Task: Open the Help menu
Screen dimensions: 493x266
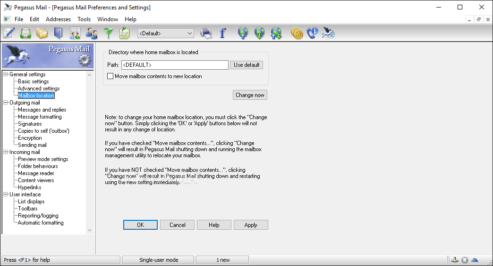Action: click(x=130, y=19)
